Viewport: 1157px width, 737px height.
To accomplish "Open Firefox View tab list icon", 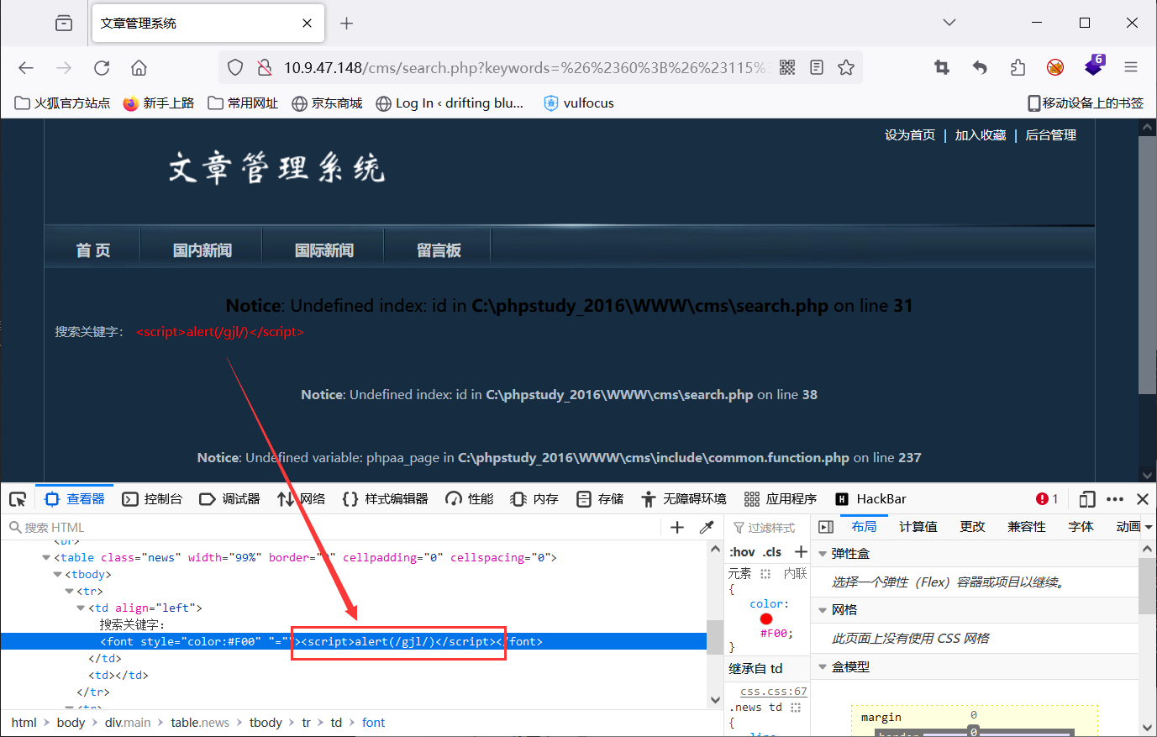I will pos(64,23).
